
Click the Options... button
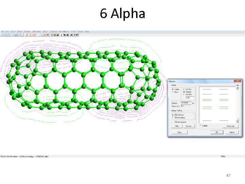pyautogui.click(x=189, y=126)
